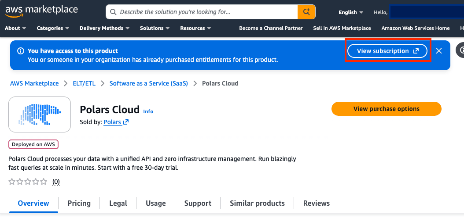Open the English language dropdown

coord(351,12)
